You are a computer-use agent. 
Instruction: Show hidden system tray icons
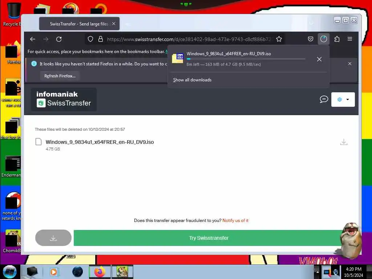tap(318, 272)
